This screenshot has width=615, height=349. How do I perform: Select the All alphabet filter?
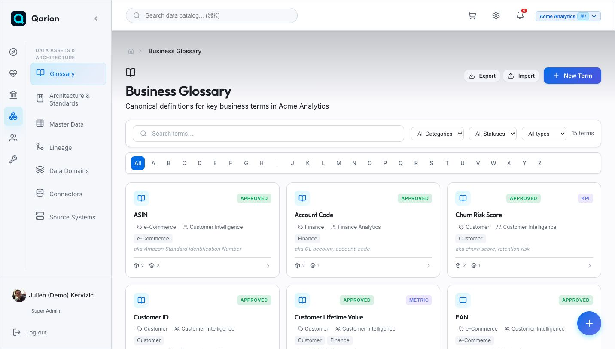click(138, 163)
